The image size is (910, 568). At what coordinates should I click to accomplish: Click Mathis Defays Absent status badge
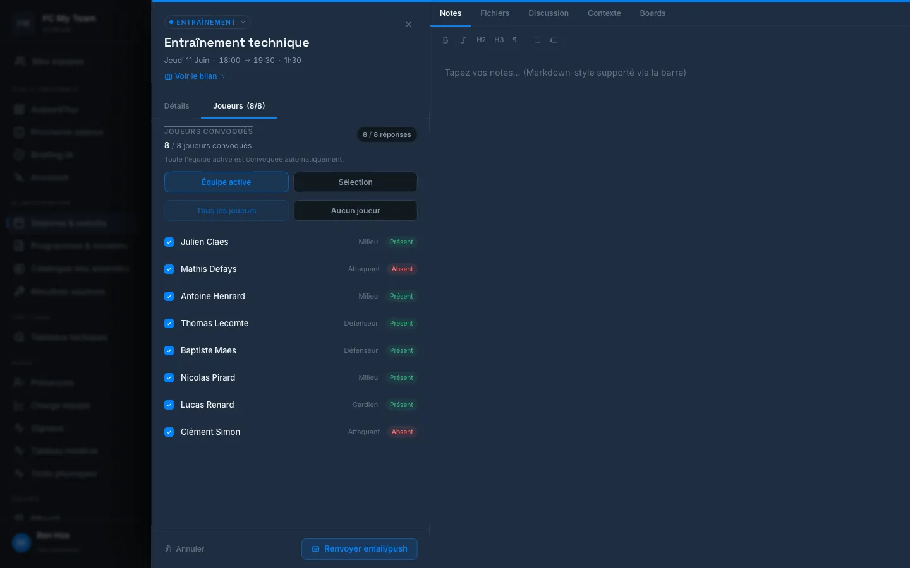pyautogui.click(x=402, y=269)
